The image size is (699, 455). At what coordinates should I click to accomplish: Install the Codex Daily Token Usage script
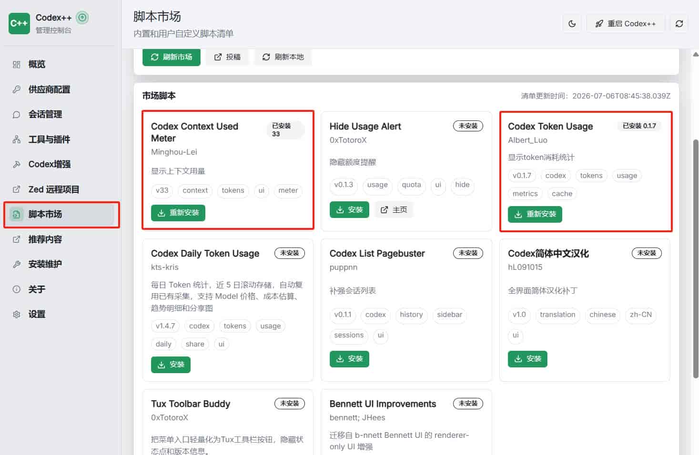171,365
